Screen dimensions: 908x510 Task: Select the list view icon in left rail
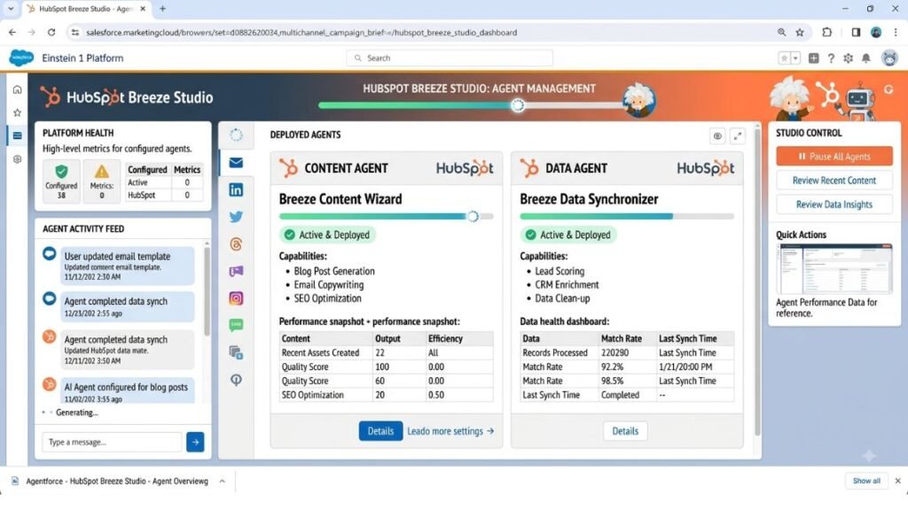(18, 135)
